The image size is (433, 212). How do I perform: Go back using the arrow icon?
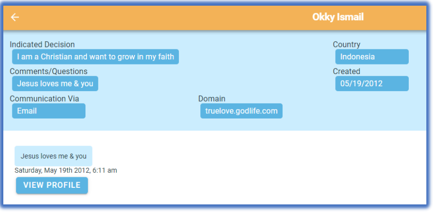click(x=15, y=17)
